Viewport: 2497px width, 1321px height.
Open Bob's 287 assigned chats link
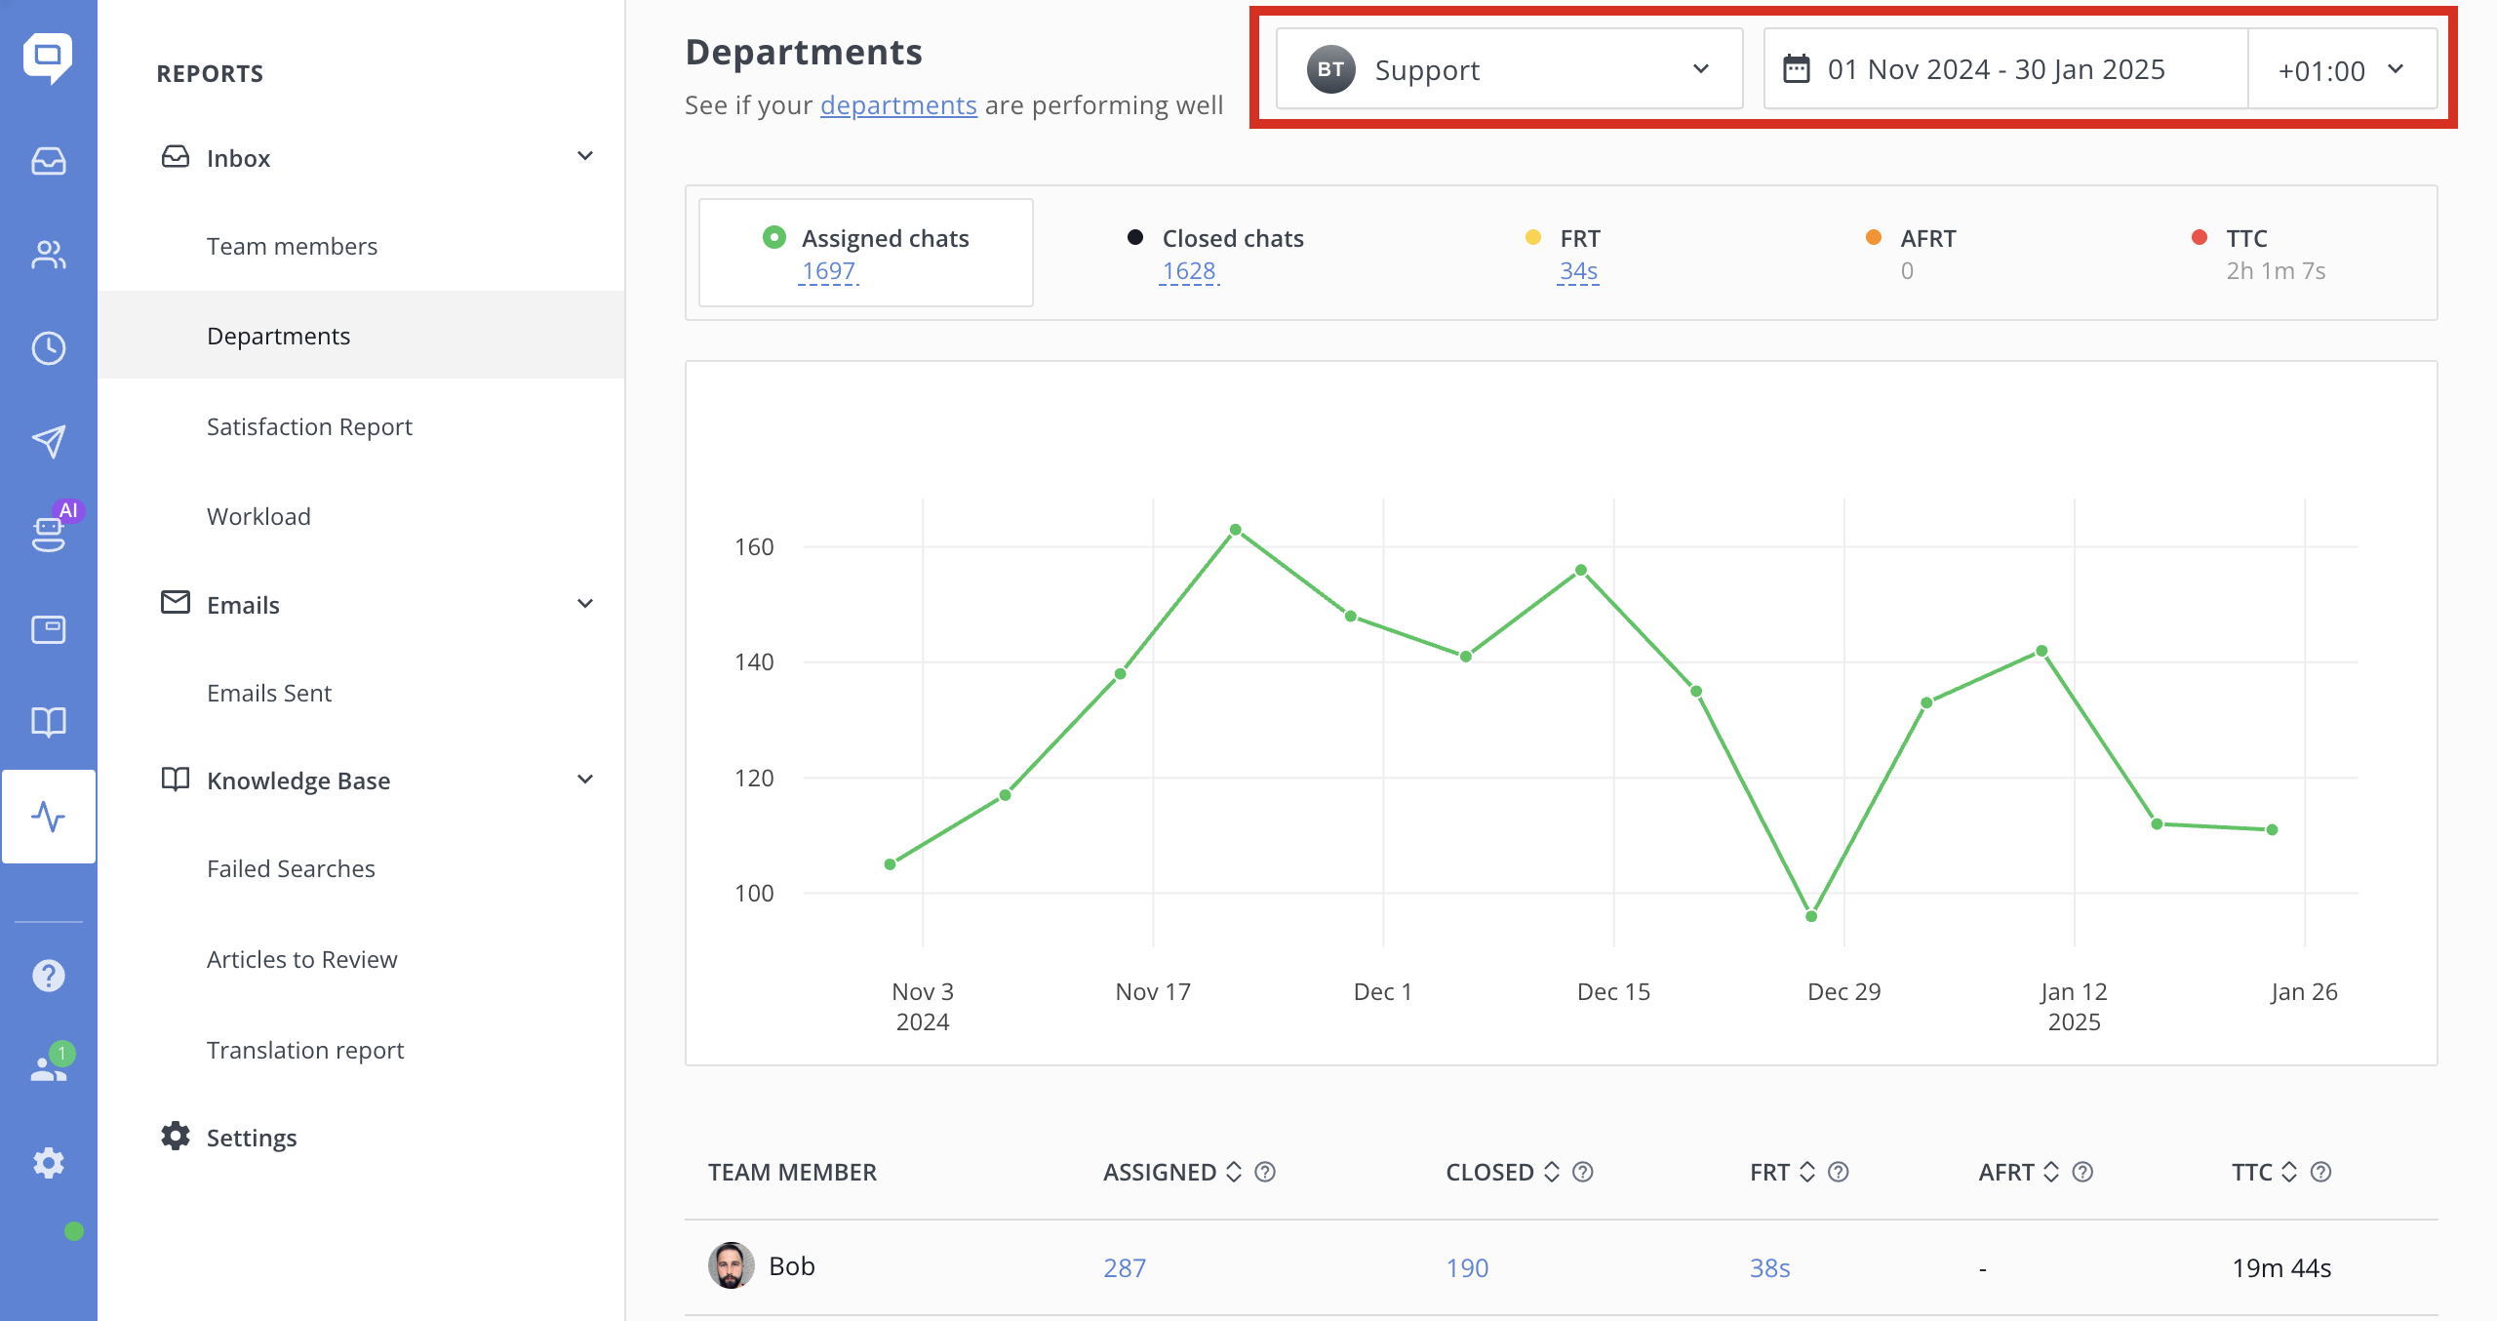pos(1125,1267)
